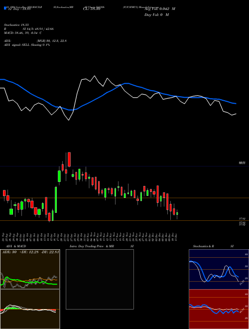The width and height of the screenshot is (249, 329).
Task: Click the 60.51 price level label
Action: click(242, 163)
